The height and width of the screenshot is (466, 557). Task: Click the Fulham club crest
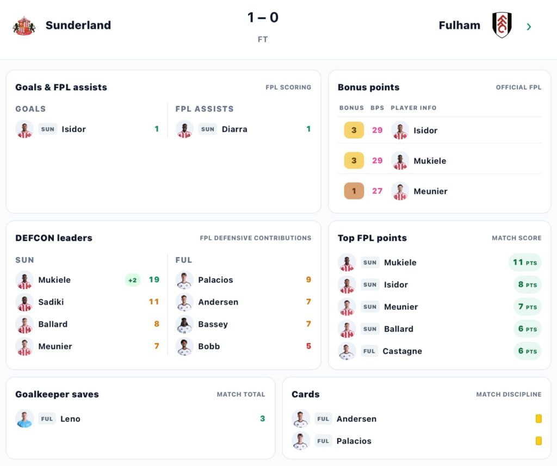point(502,25)
